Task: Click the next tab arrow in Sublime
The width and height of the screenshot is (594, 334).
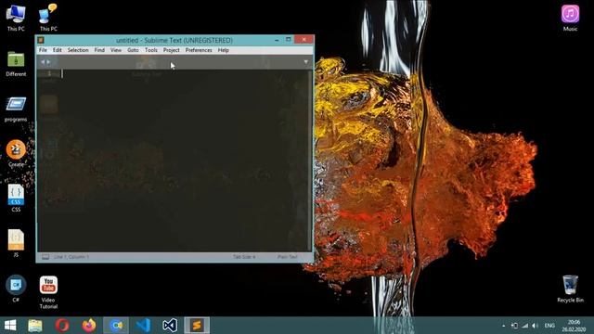Action: pos(48,62)
